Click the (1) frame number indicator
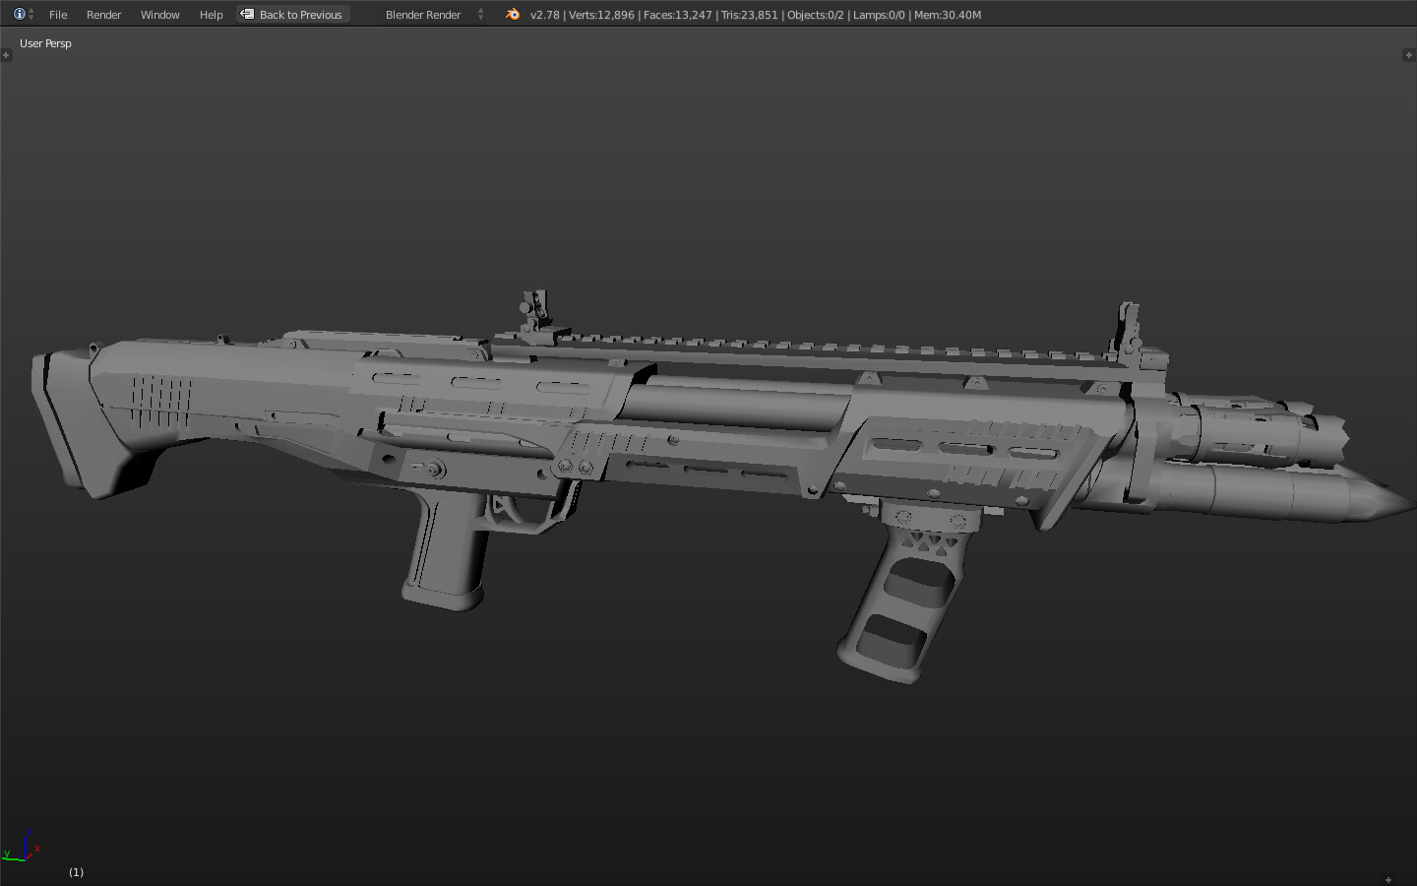 click(76, 872)
